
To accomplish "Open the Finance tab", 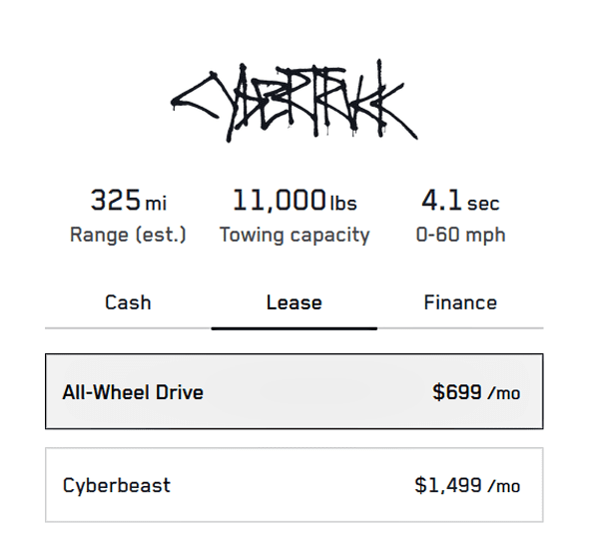I will tap(459, 302).
